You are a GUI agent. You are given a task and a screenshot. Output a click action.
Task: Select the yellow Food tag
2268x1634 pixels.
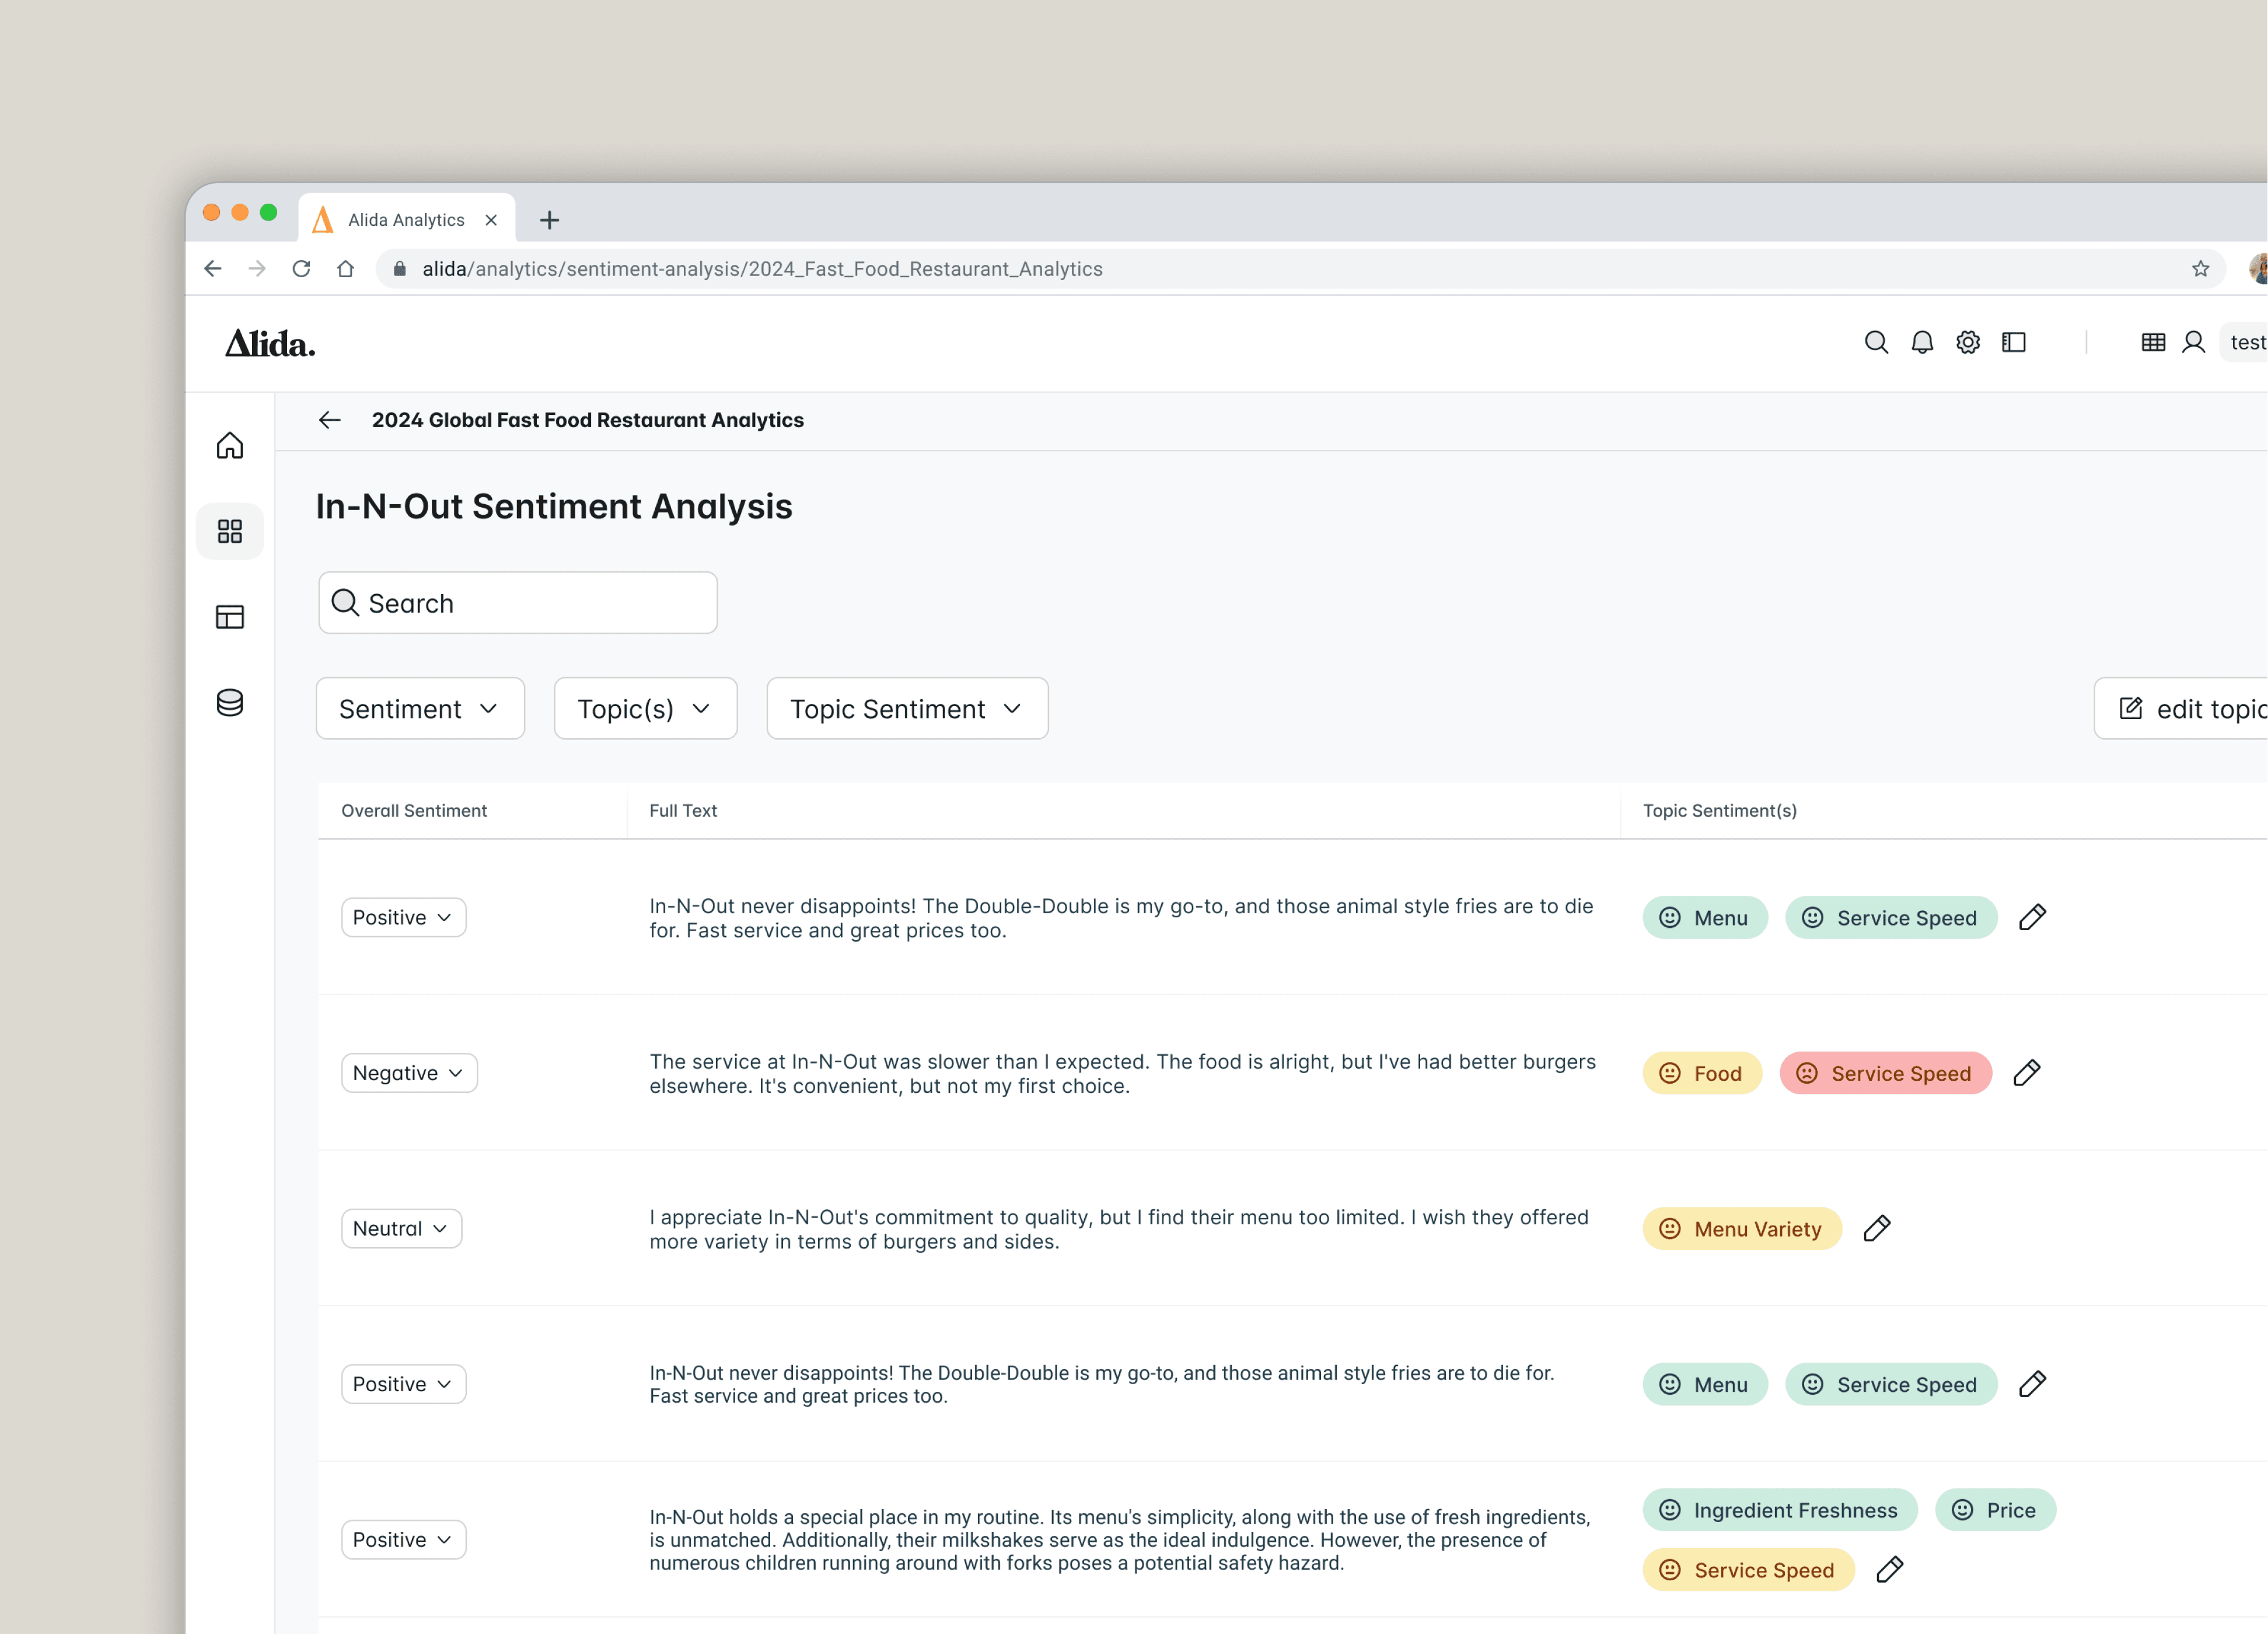[1702, 1074]
